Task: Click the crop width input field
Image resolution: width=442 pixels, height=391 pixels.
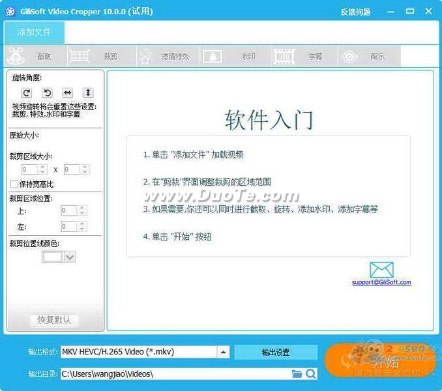Action: (29, 169)
